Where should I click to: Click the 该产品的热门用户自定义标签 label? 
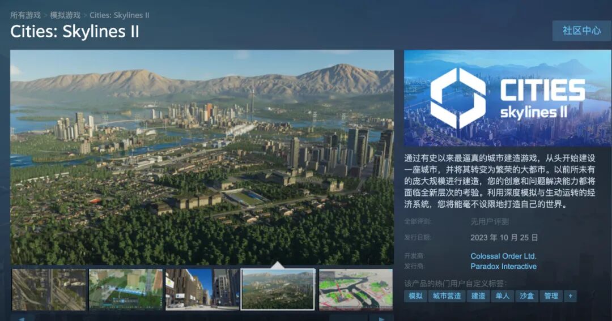456,284
